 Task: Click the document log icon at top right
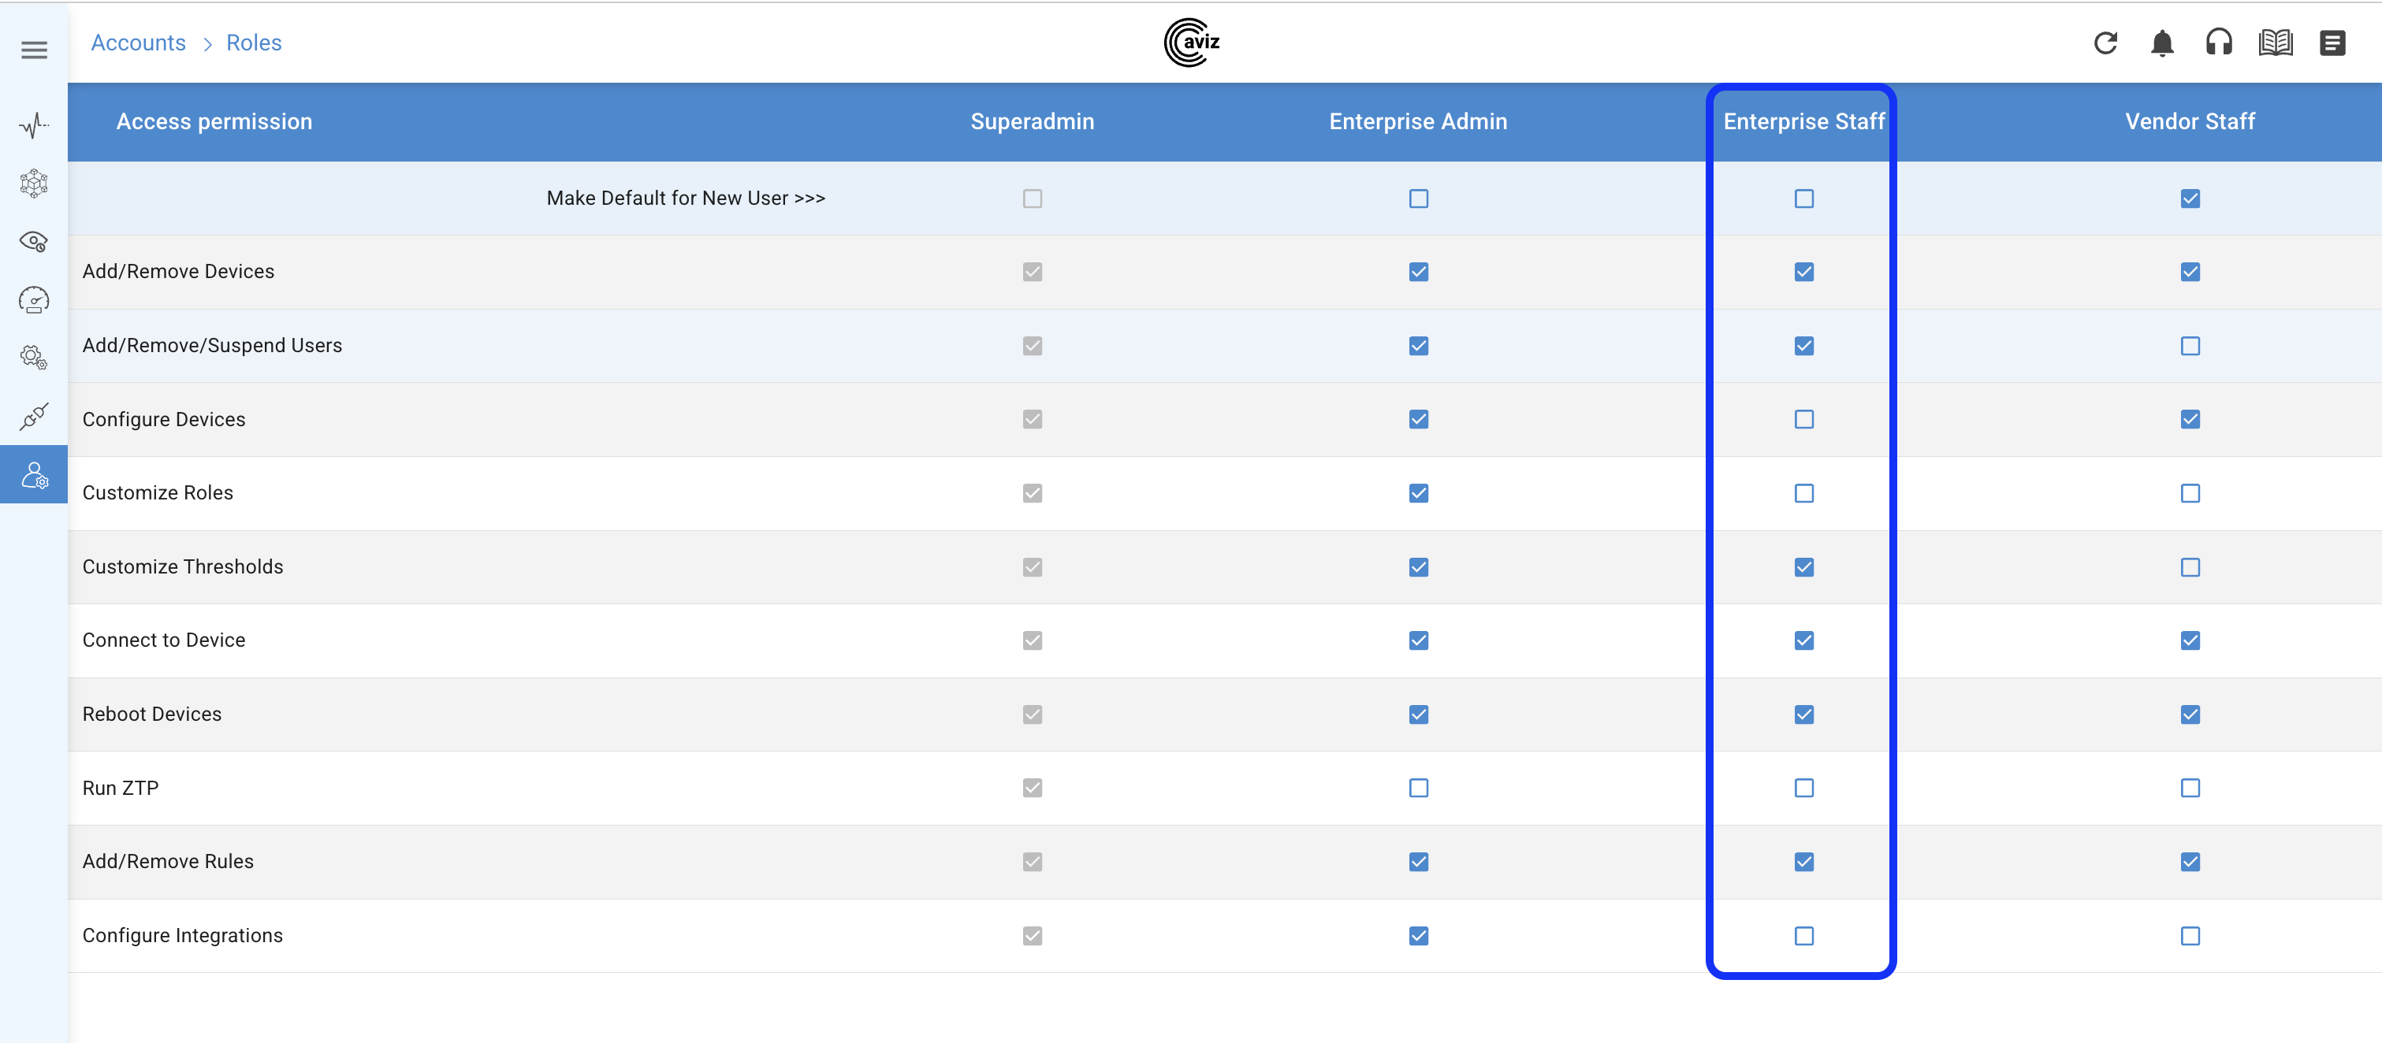(x=2332, y=43)
